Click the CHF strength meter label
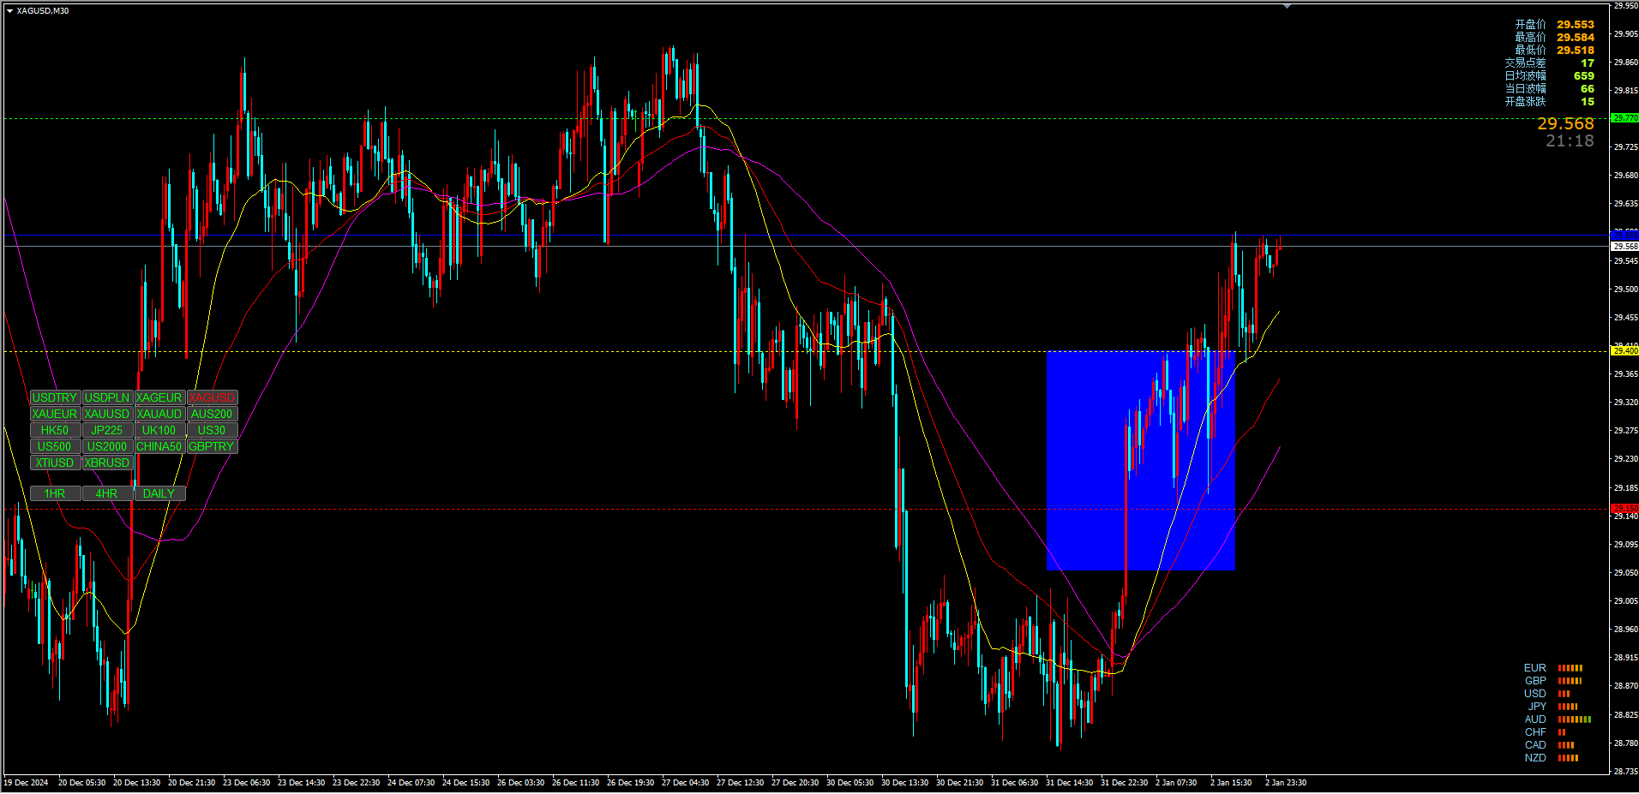This screenshot has height=794, width=1639. (1535, 732)
